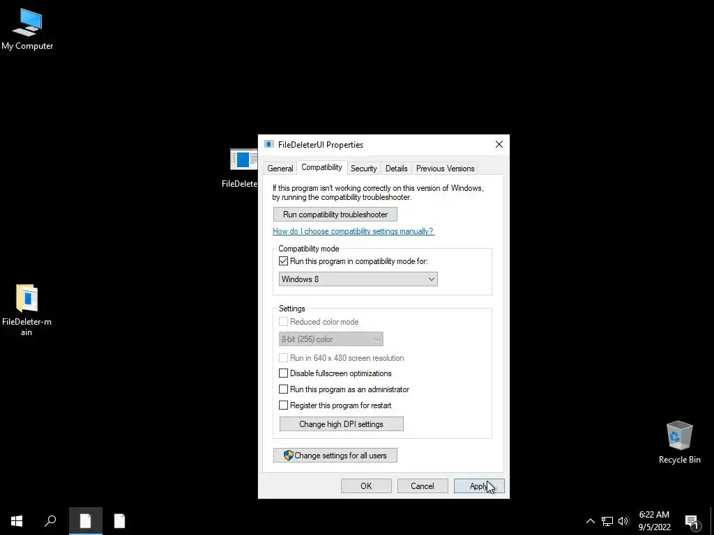This screenshot has height=535, width=714.
Task: Click the Show desktop strip at the far end of the taskbar
Action: tap(712, 521)
